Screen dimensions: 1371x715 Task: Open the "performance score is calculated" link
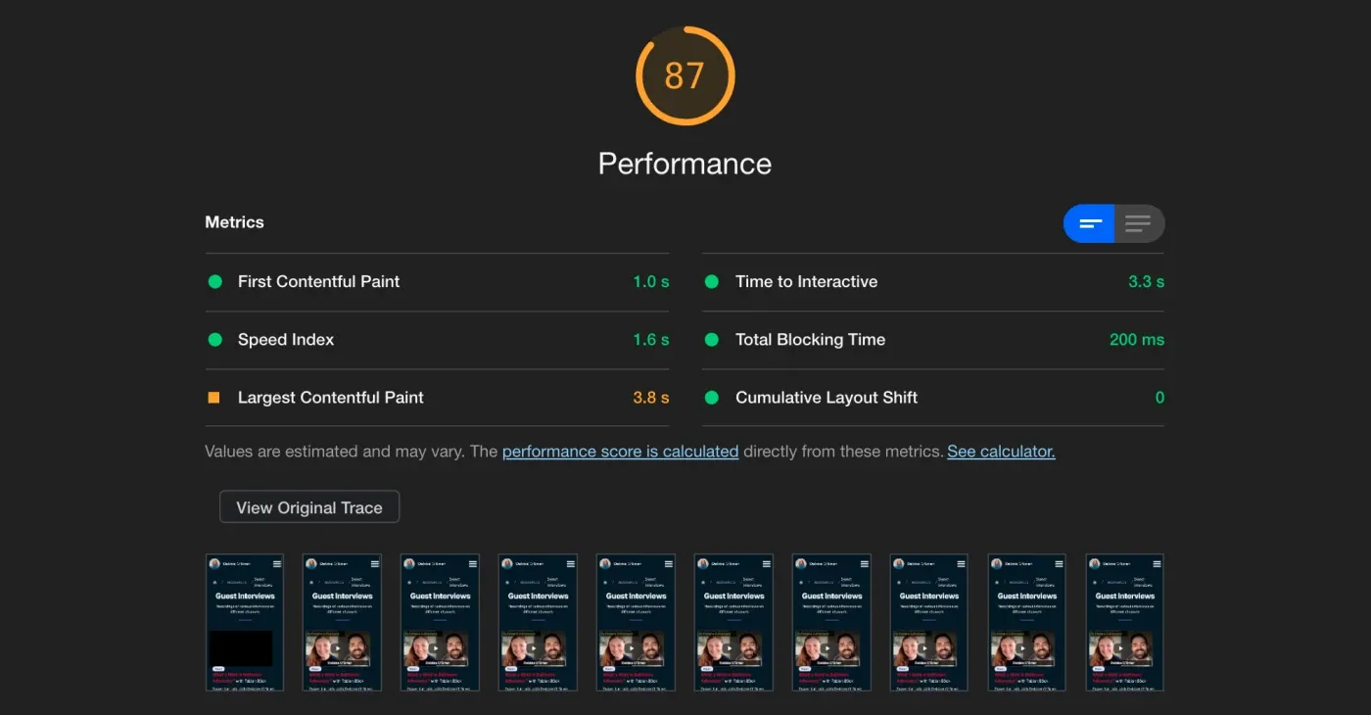click(620, 452)
